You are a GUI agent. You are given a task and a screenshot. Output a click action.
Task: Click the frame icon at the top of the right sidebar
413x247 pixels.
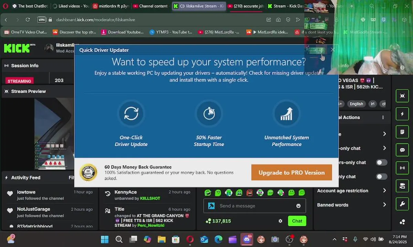pos(402,96)
